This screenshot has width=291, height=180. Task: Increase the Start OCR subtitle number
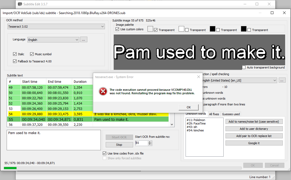[150, 142]
